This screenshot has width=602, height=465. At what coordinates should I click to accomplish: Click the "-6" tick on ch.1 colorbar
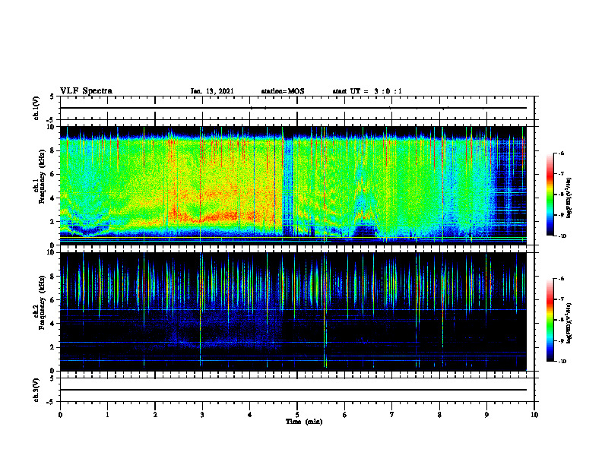point(561,153)
